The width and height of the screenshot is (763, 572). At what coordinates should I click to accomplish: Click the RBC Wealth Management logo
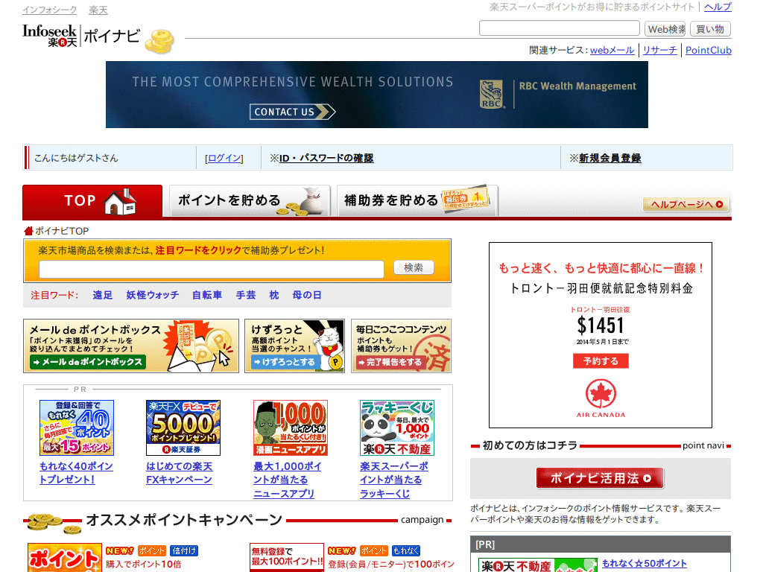557,94
